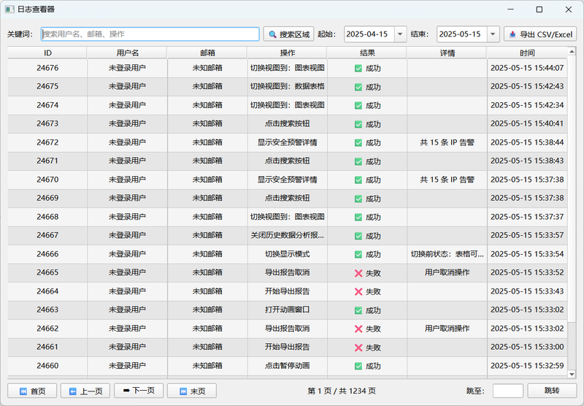Open the start date dropdown calendar
The height and width of the screenshot is (406, 584).
400,34
